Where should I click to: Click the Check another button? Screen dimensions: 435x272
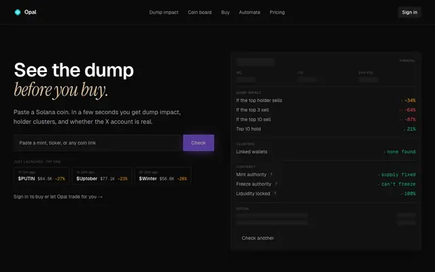coord(258,238)
